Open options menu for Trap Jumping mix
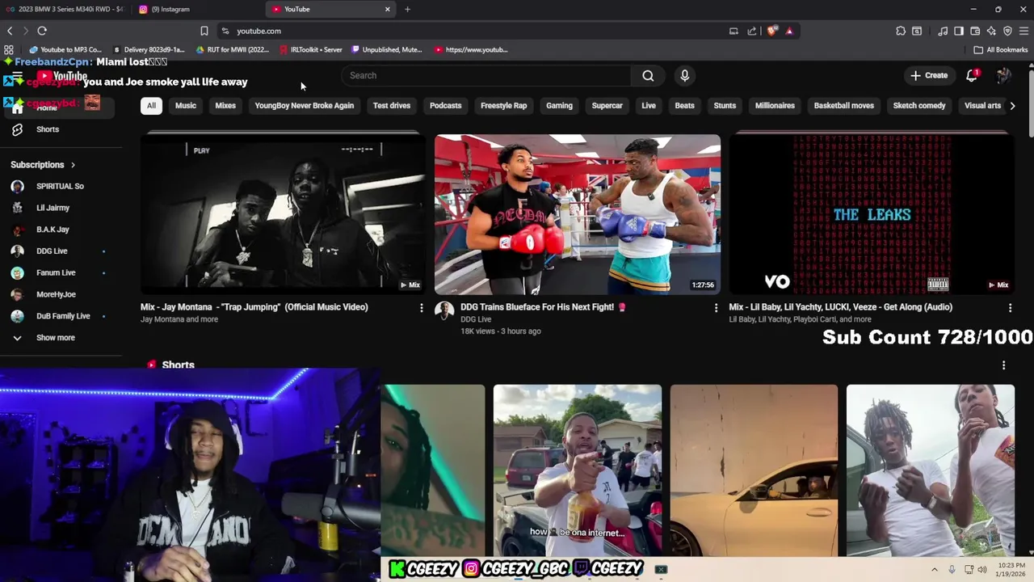Viewport: 1034px width, 582px height. pos(421,308)
